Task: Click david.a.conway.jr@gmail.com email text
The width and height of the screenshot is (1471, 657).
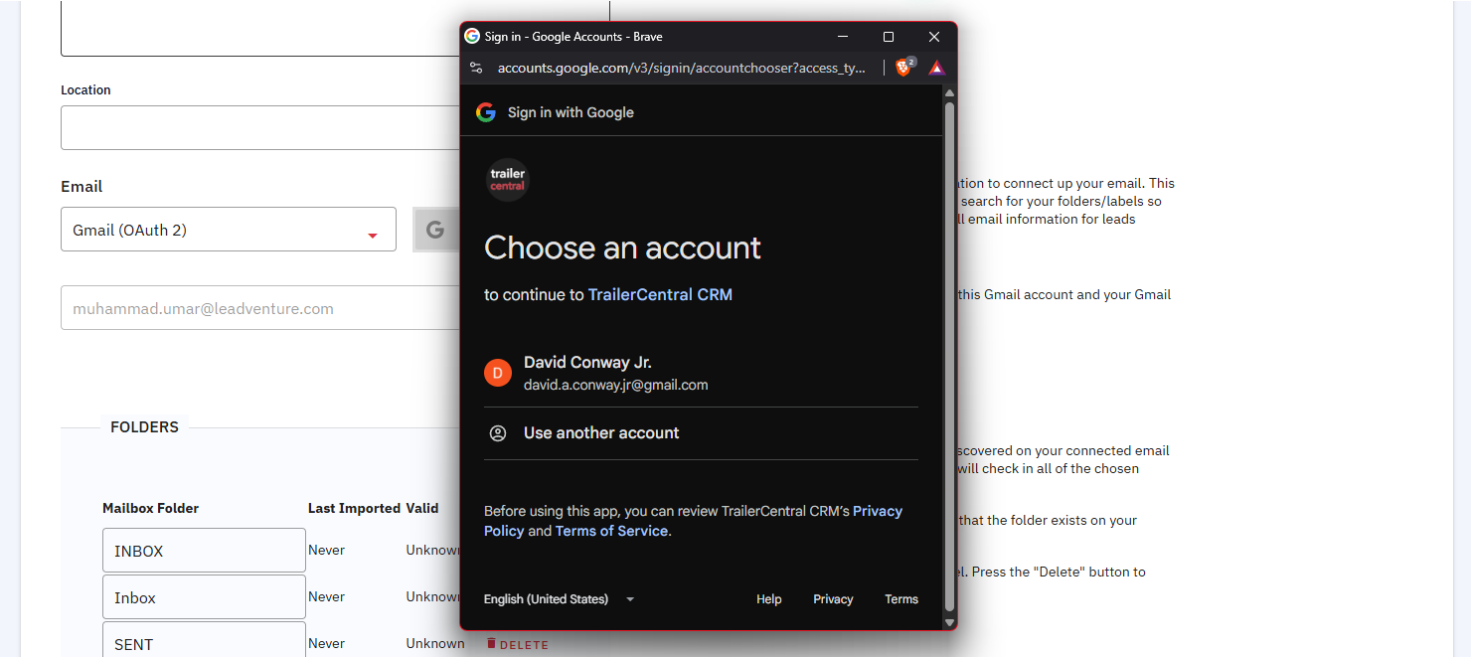Action: pyautogui.click(x=616, y=385)
